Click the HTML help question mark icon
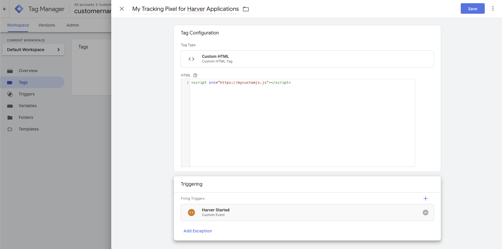Viewport: 502px width, 249px height. (195, 75)
